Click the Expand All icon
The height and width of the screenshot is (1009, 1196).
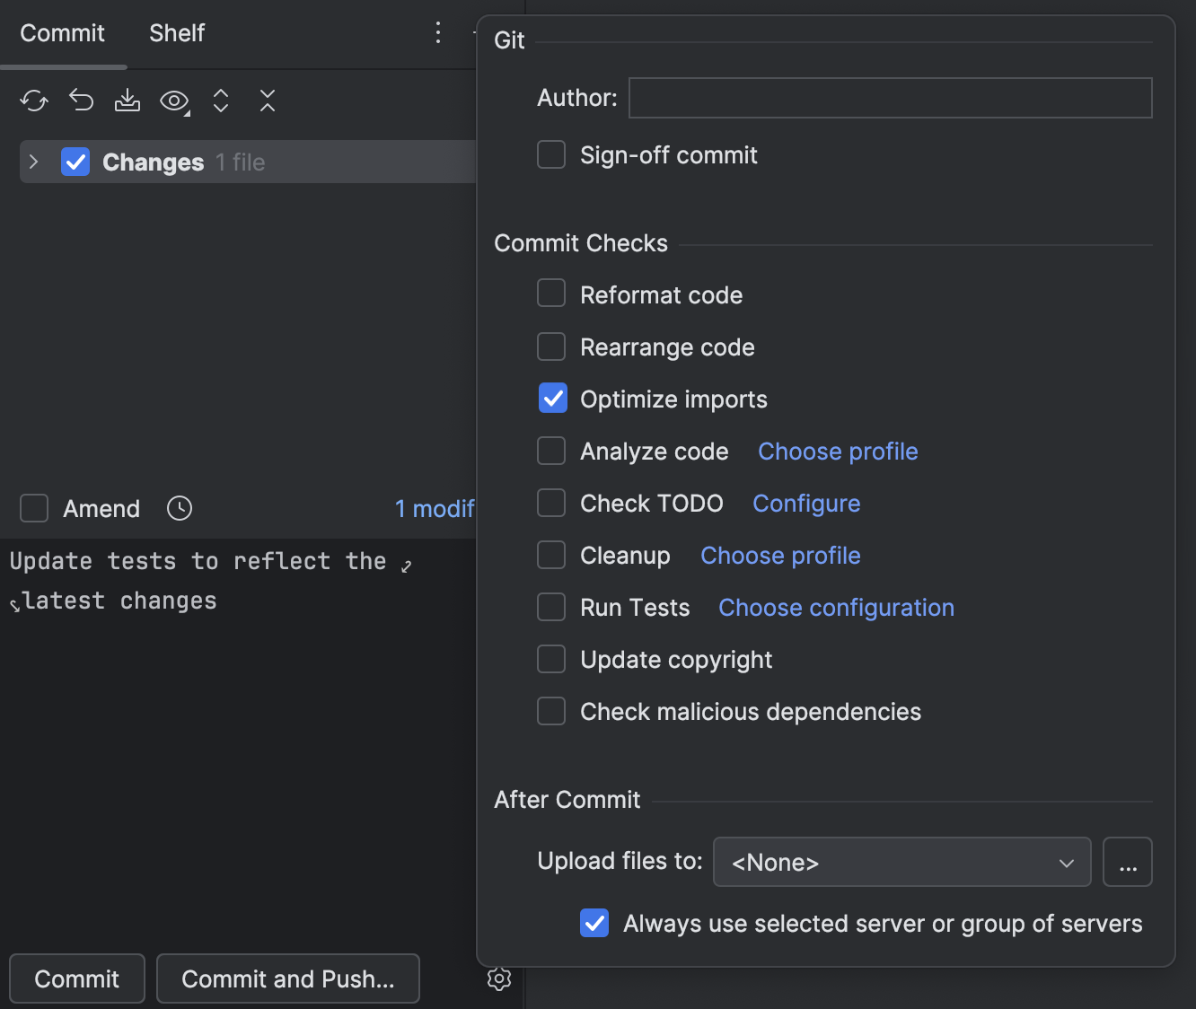tap(221, 101)
